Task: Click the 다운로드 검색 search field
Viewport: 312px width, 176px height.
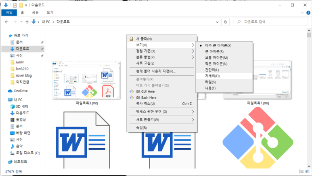Action: pos(270,22)
